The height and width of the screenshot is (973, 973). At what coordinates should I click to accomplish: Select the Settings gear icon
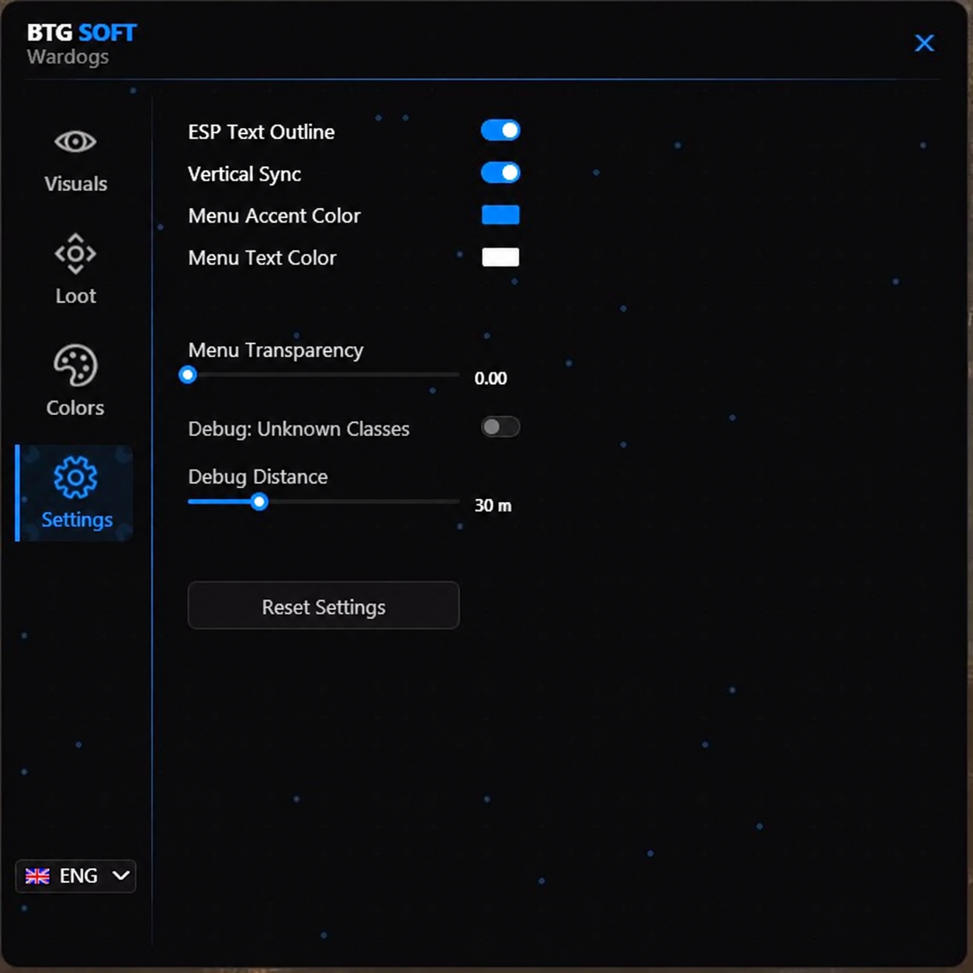tap(75, 477)
